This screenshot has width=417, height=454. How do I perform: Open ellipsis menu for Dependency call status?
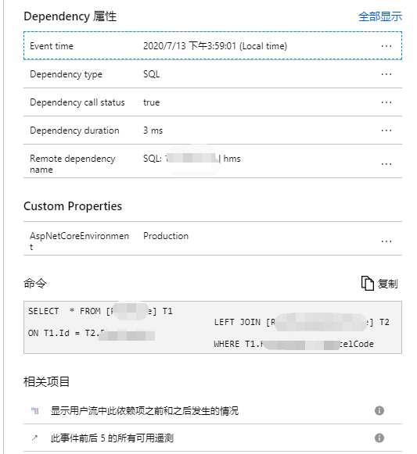(386, 102)
